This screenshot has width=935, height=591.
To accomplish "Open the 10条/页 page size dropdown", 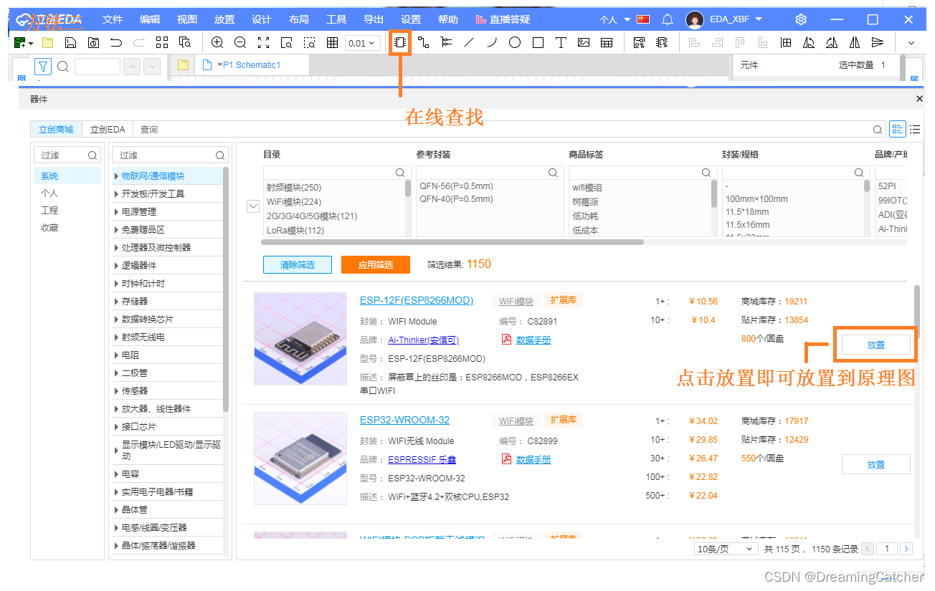I will point(726,549).
